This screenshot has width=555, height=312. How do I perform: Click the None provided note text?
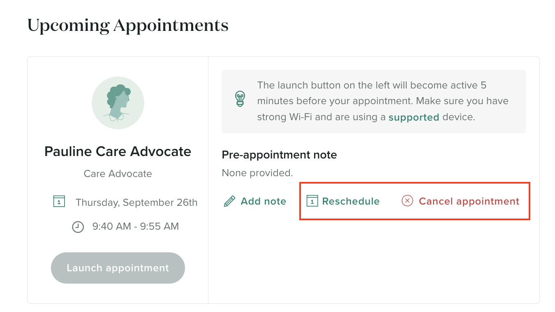click(257, 173)
